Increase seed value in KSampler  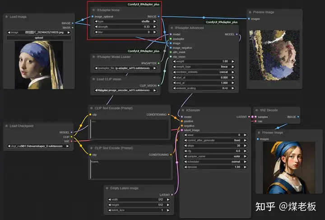pos(245,135)
